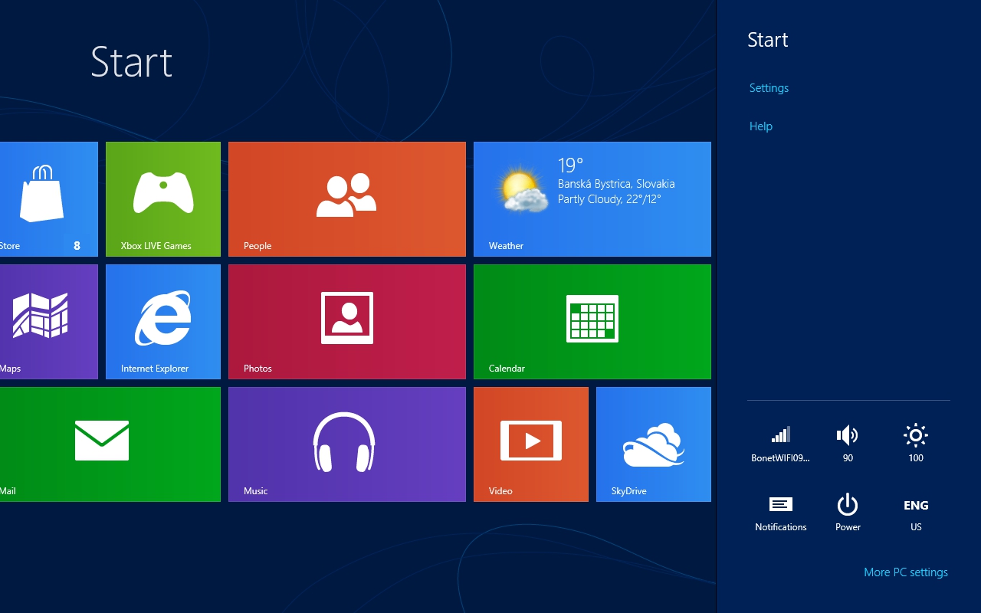
Task: Click the Store update count 8
Action: (77, 246)
